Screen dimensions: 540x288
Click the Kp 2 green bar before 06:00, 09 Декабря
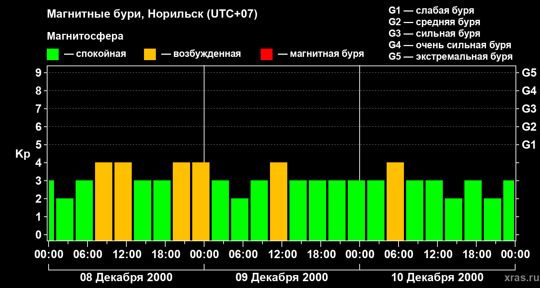(x=240, y=219)
